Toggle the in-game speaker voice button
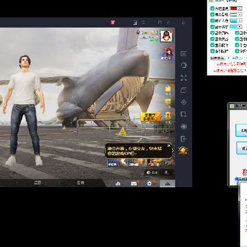247x247 pixels. pyautogui.click(x=152, y=173)
